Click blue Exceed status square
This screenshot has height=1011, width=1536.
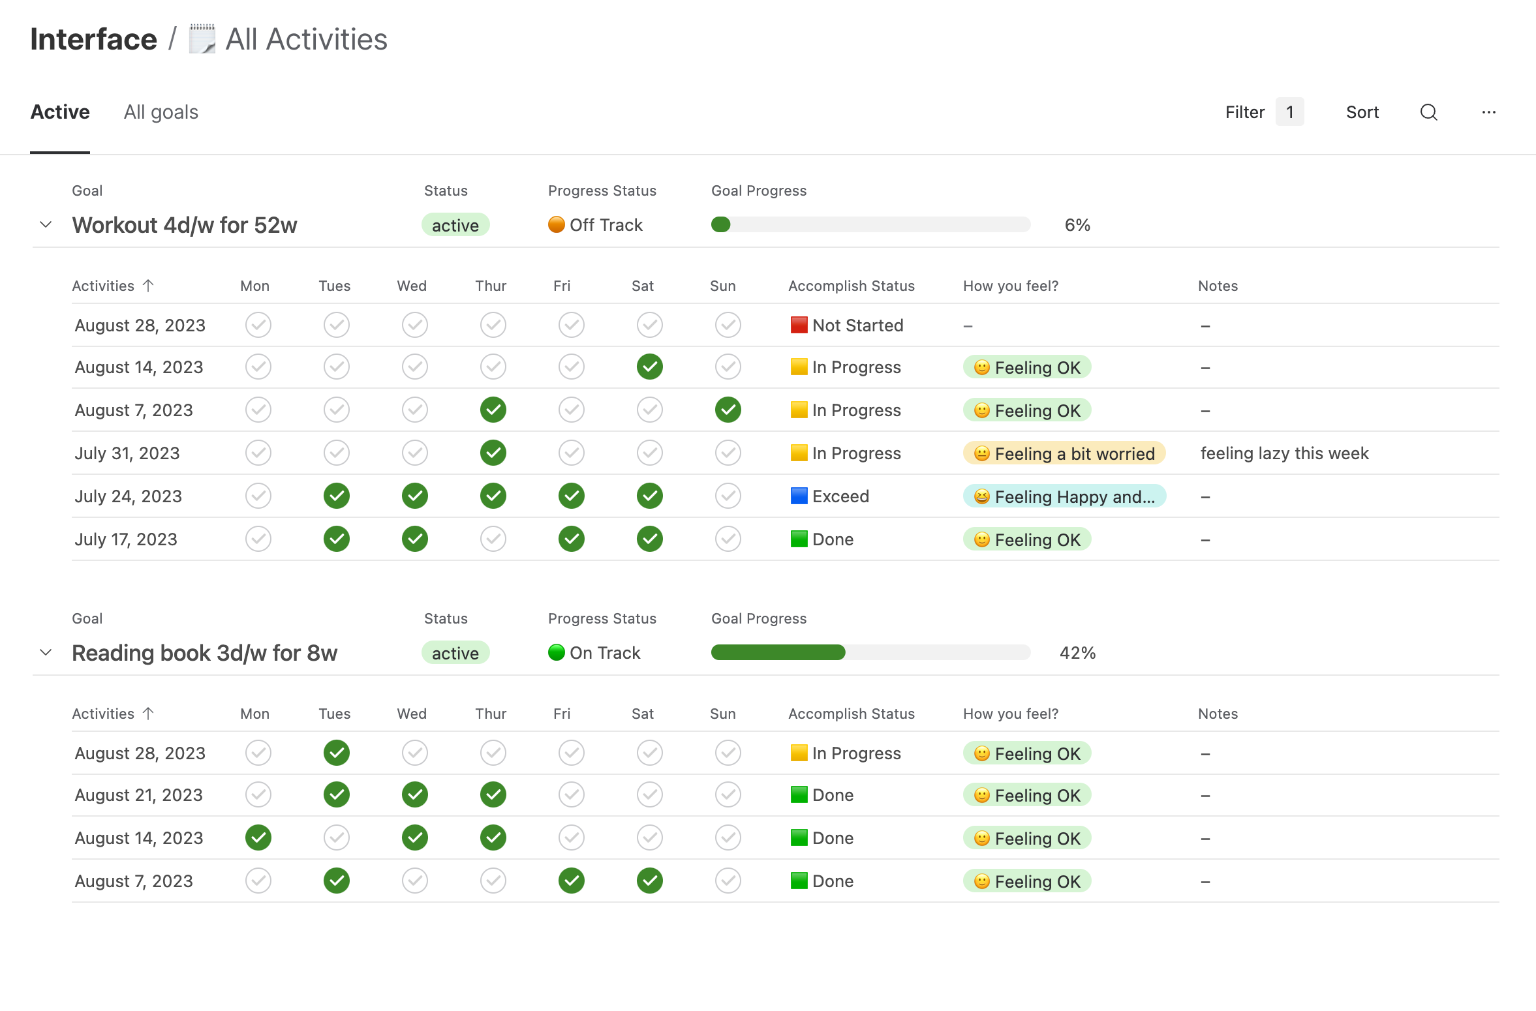[799, 496]
